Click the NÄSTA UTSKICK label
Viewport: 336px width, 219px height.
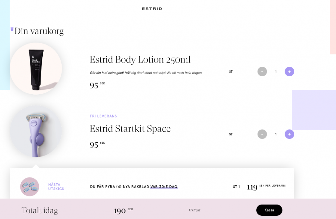click(x=56, y=187)
